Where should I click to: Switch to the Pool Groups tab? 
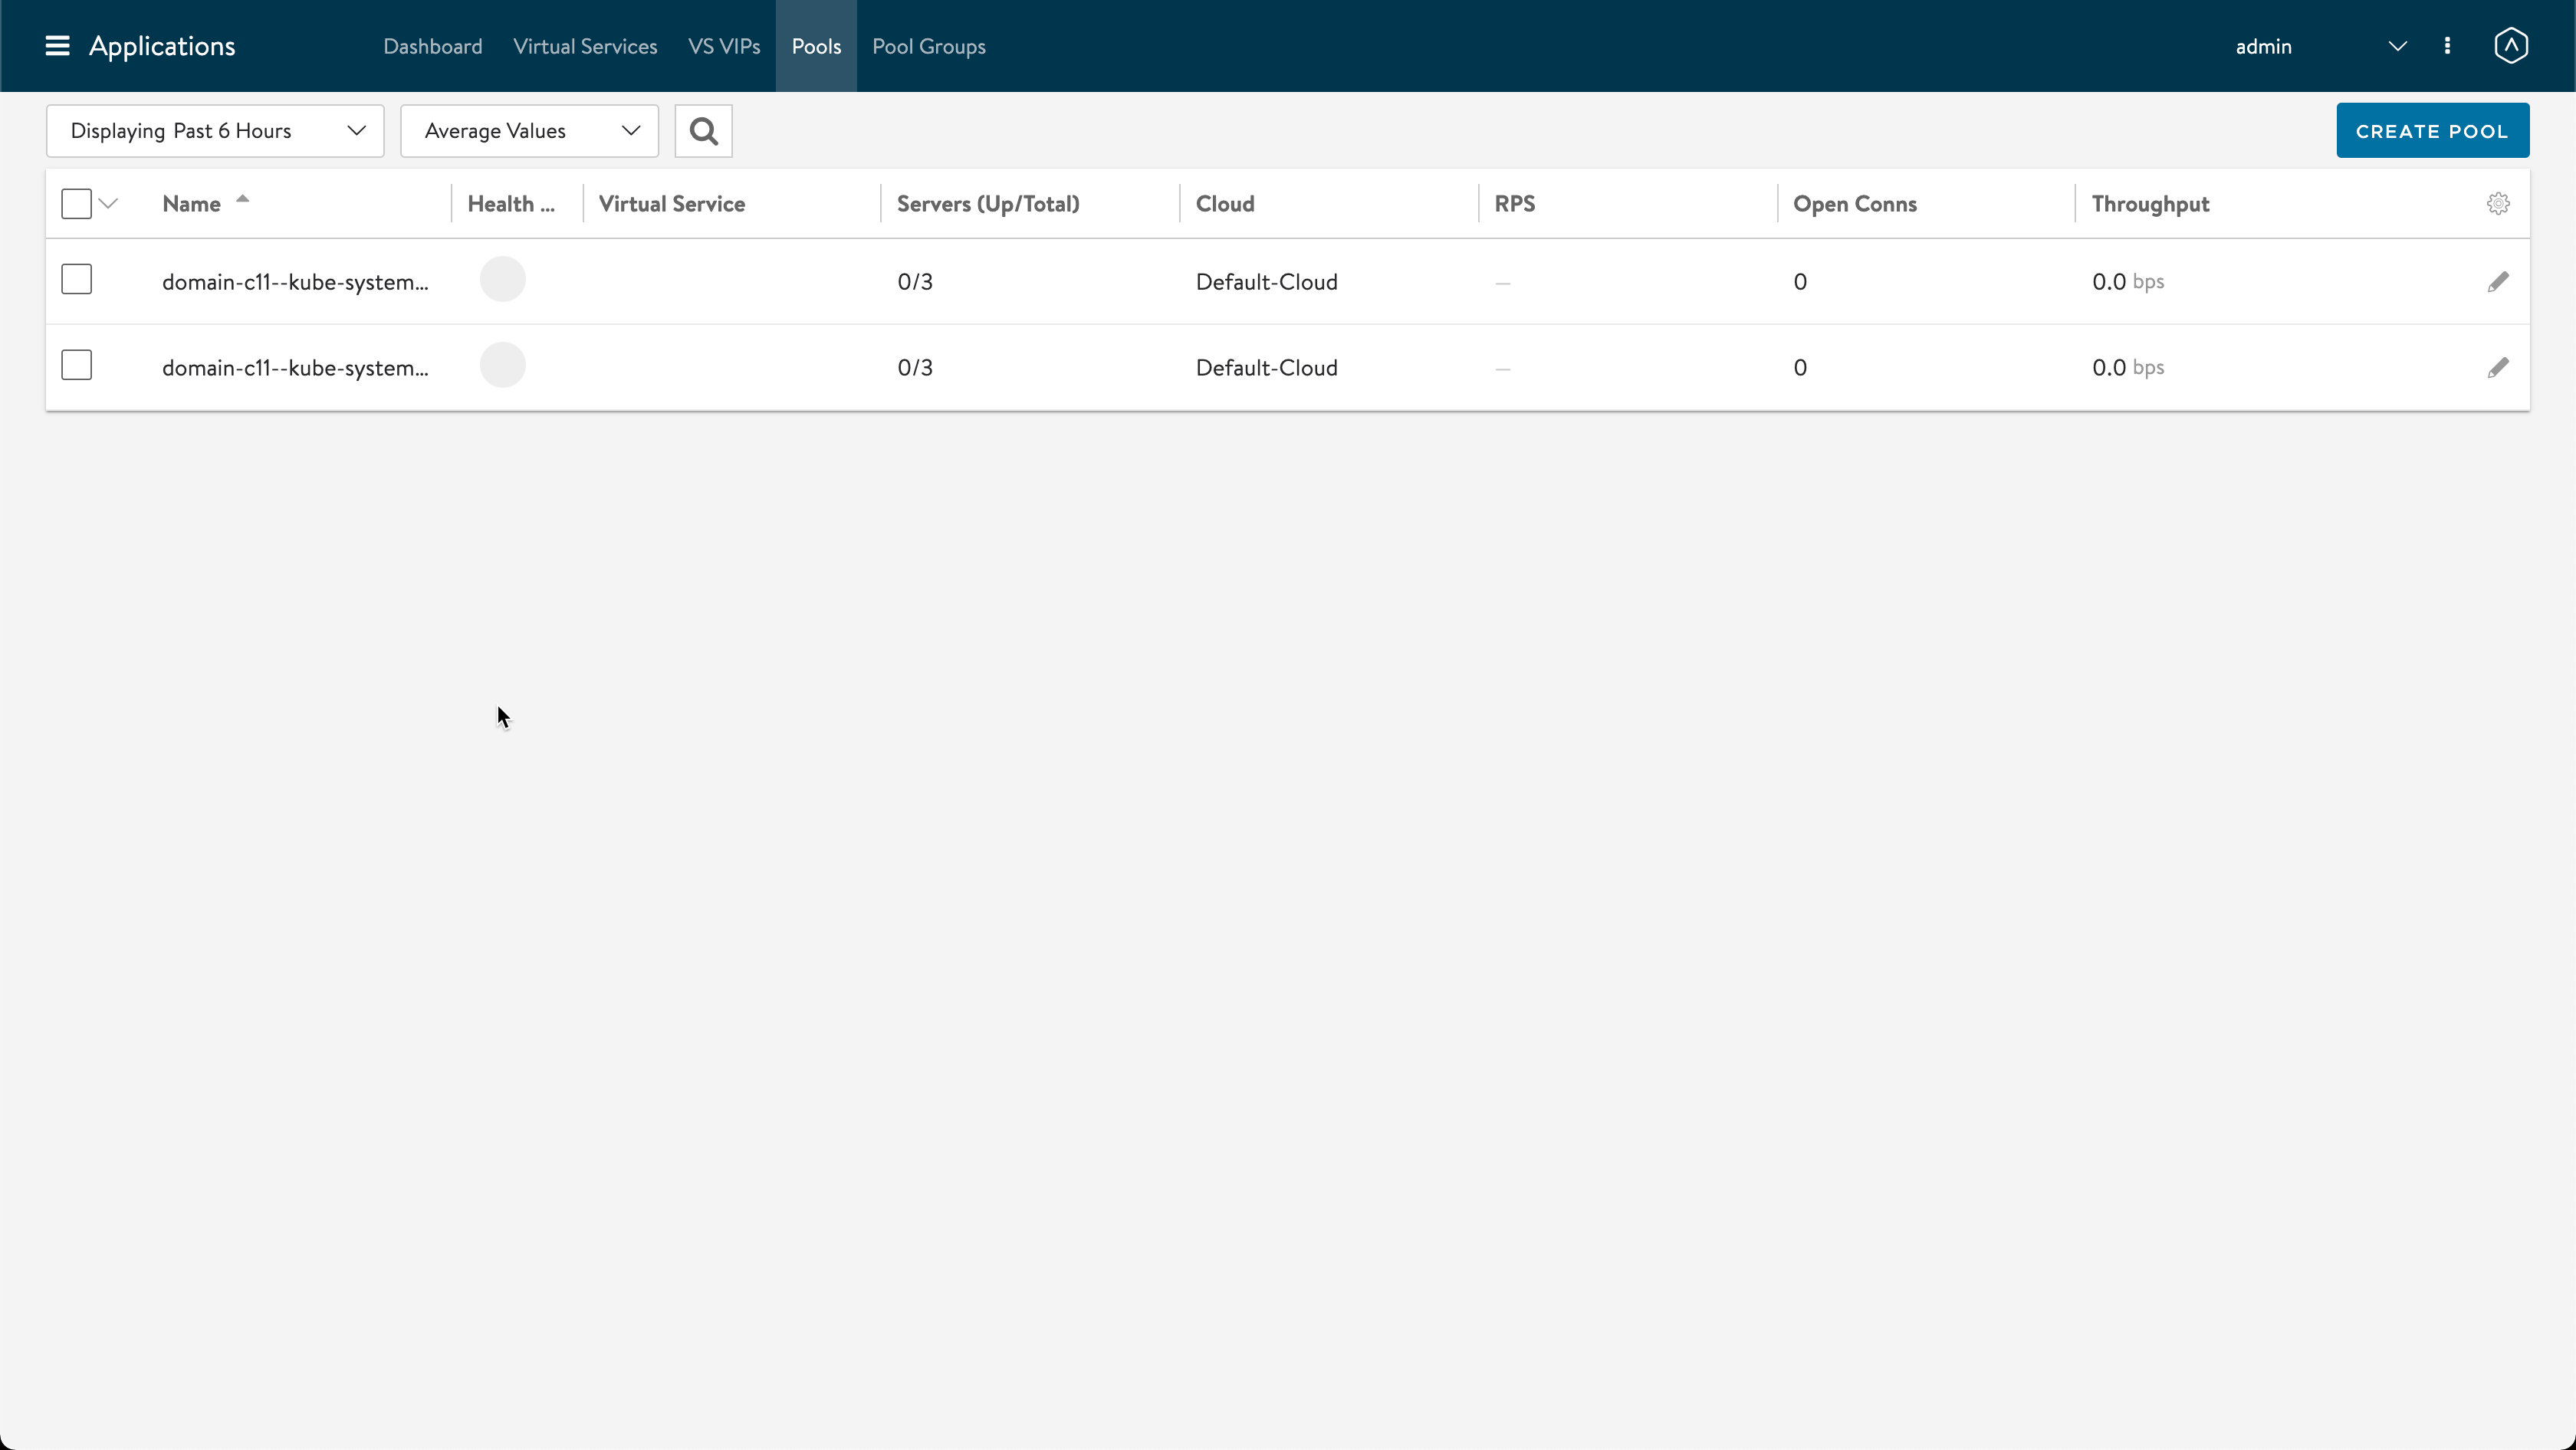(927, 44)
